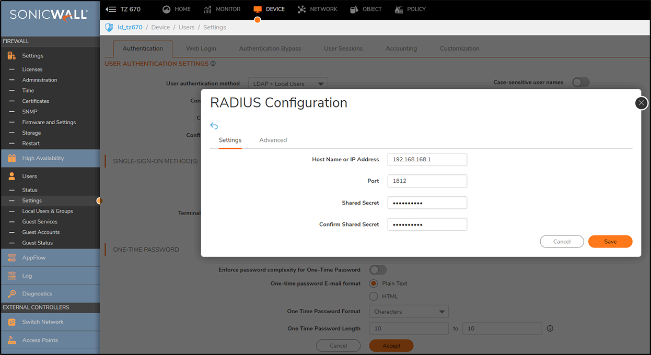Toggle Case-sensitive user names switch
Viewport: 651px width, 355px height.
tap(580, 82)
